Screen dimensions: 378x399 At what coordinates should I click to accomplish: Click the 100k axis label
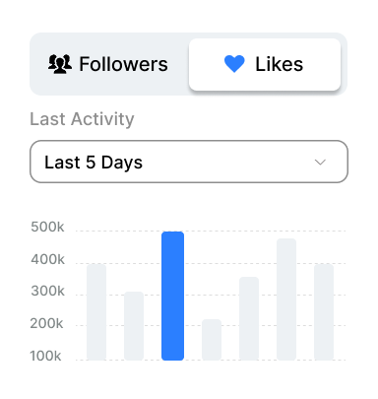coord(45,356)
